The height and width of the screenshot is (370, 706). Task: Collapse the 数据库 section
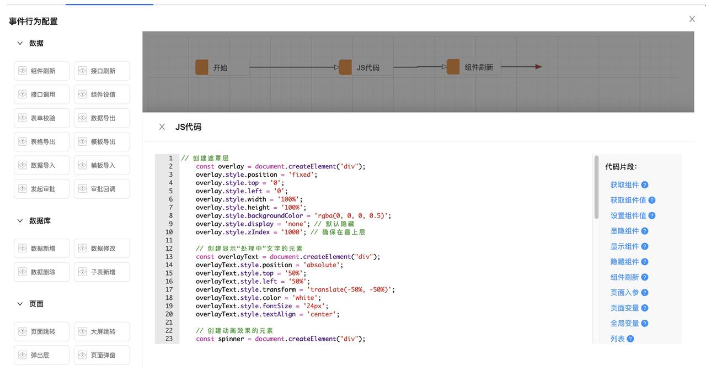20,221
